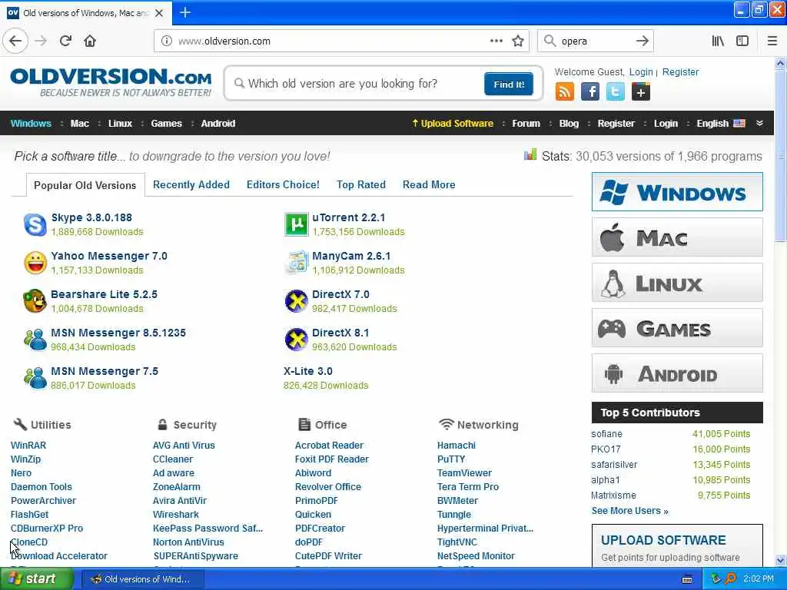
Task: Open the Forum link
Action: tap(526, 124)
